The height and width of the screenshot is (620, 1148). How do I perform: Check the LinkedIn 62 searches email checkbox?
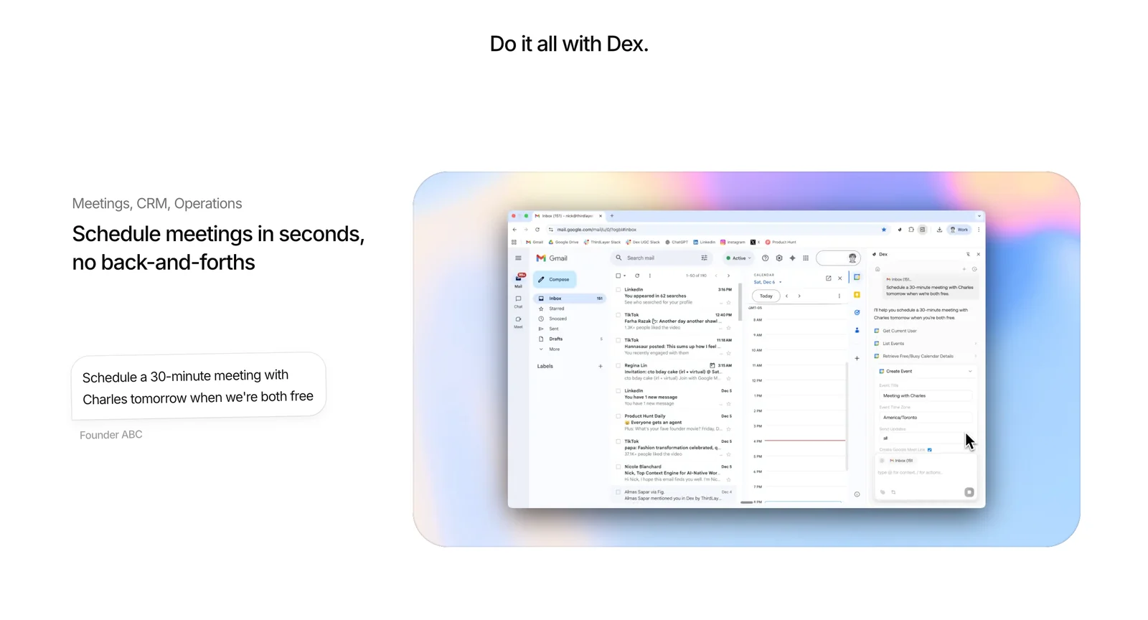pos(618,290)
